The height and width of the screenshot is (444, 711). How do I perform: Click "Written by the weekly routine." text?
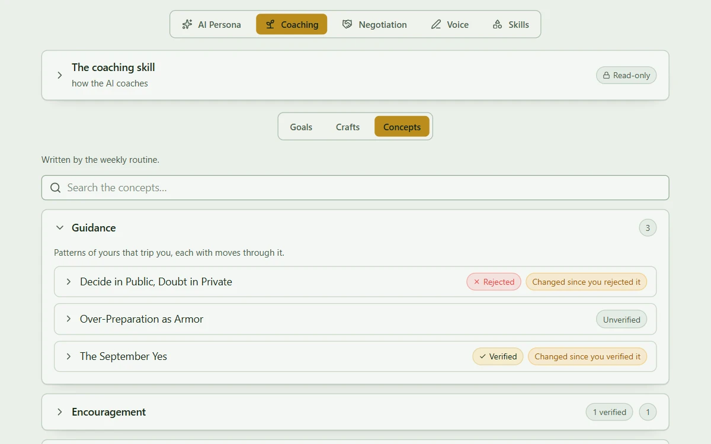[100, 160]
